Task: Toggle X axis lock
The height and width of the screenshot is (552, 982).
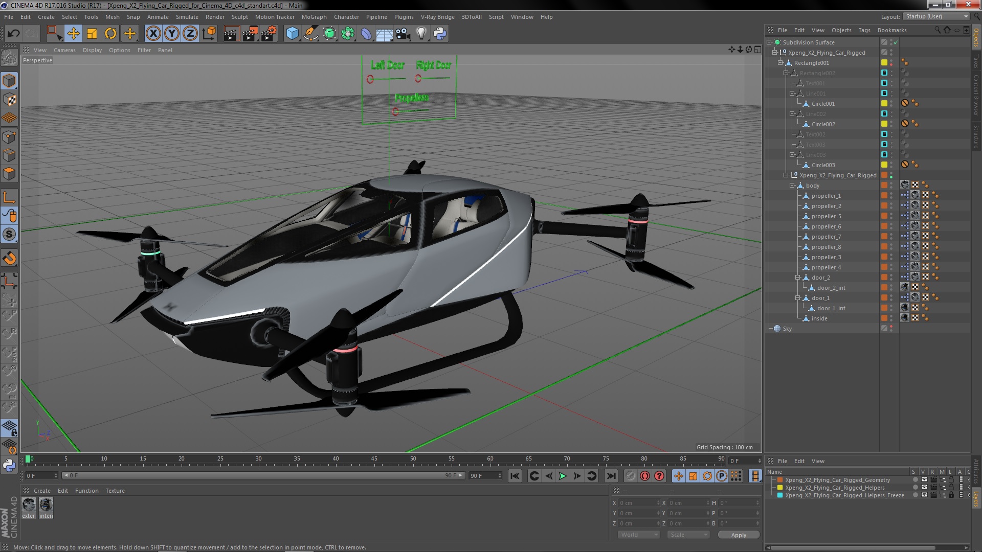Action: tap(153, 34)
